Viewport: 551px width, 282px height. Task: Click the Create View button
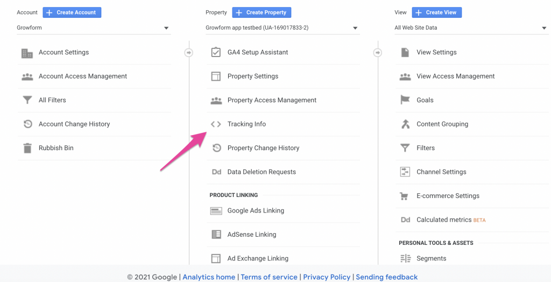click(x=437, y=12)
